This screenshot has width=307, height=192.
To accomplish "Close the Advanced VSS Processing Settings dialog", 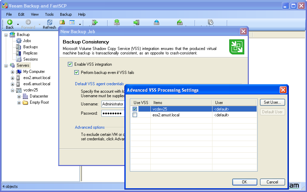I will [x=283, y=90].
